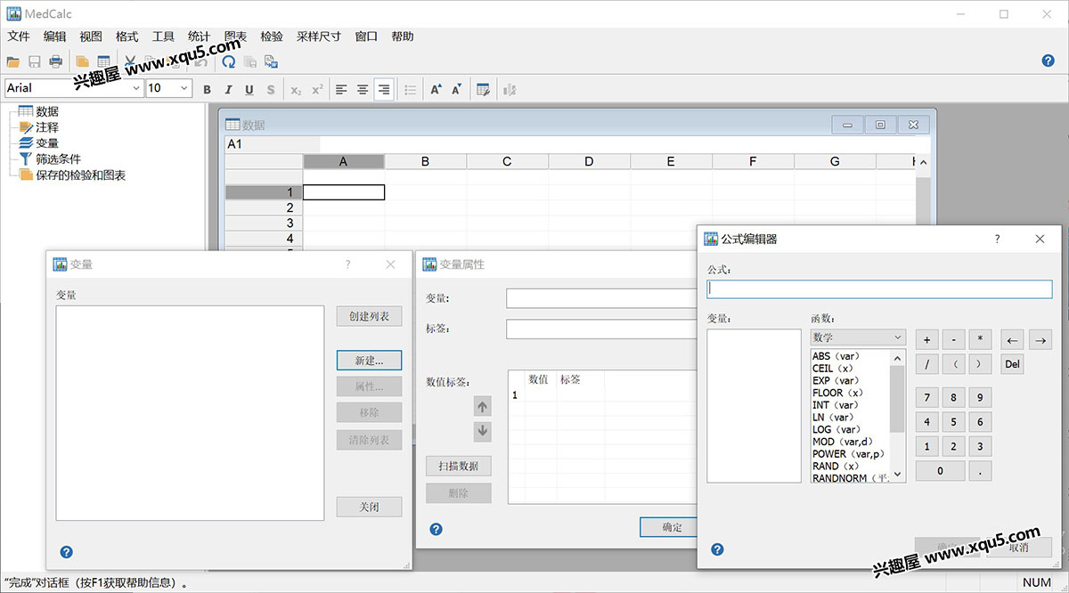1069x593 pixels.
Task: Click the Save disk icon in toolbar
Action: [35, 61]
